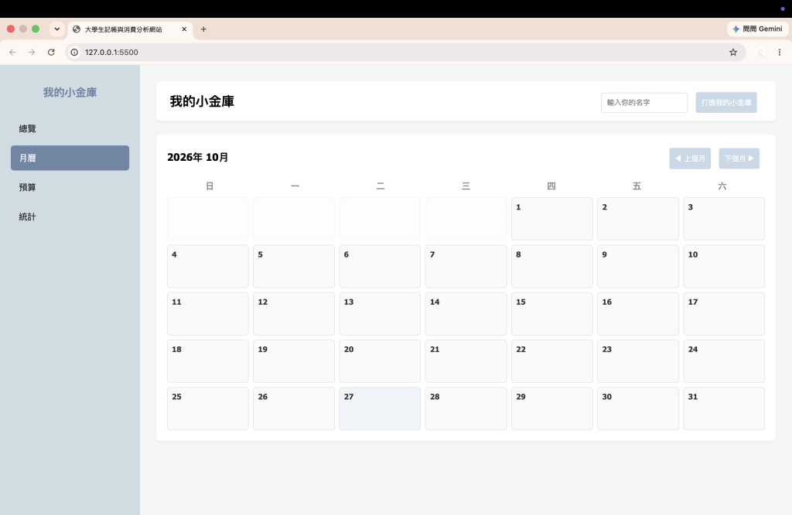Click the 我的小金庫 sidebar logo text

tap(70, 92)
